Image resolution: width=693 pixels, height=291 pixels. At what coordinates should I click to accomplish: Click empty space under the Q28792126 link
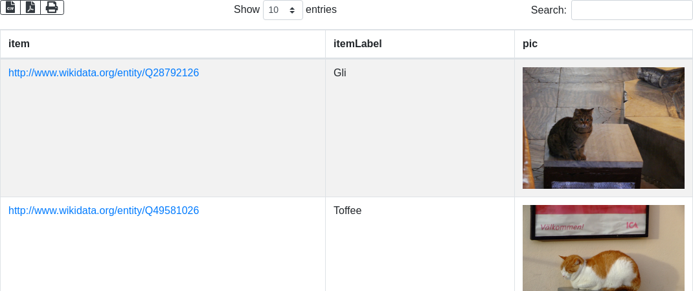(x=162, y=142)
